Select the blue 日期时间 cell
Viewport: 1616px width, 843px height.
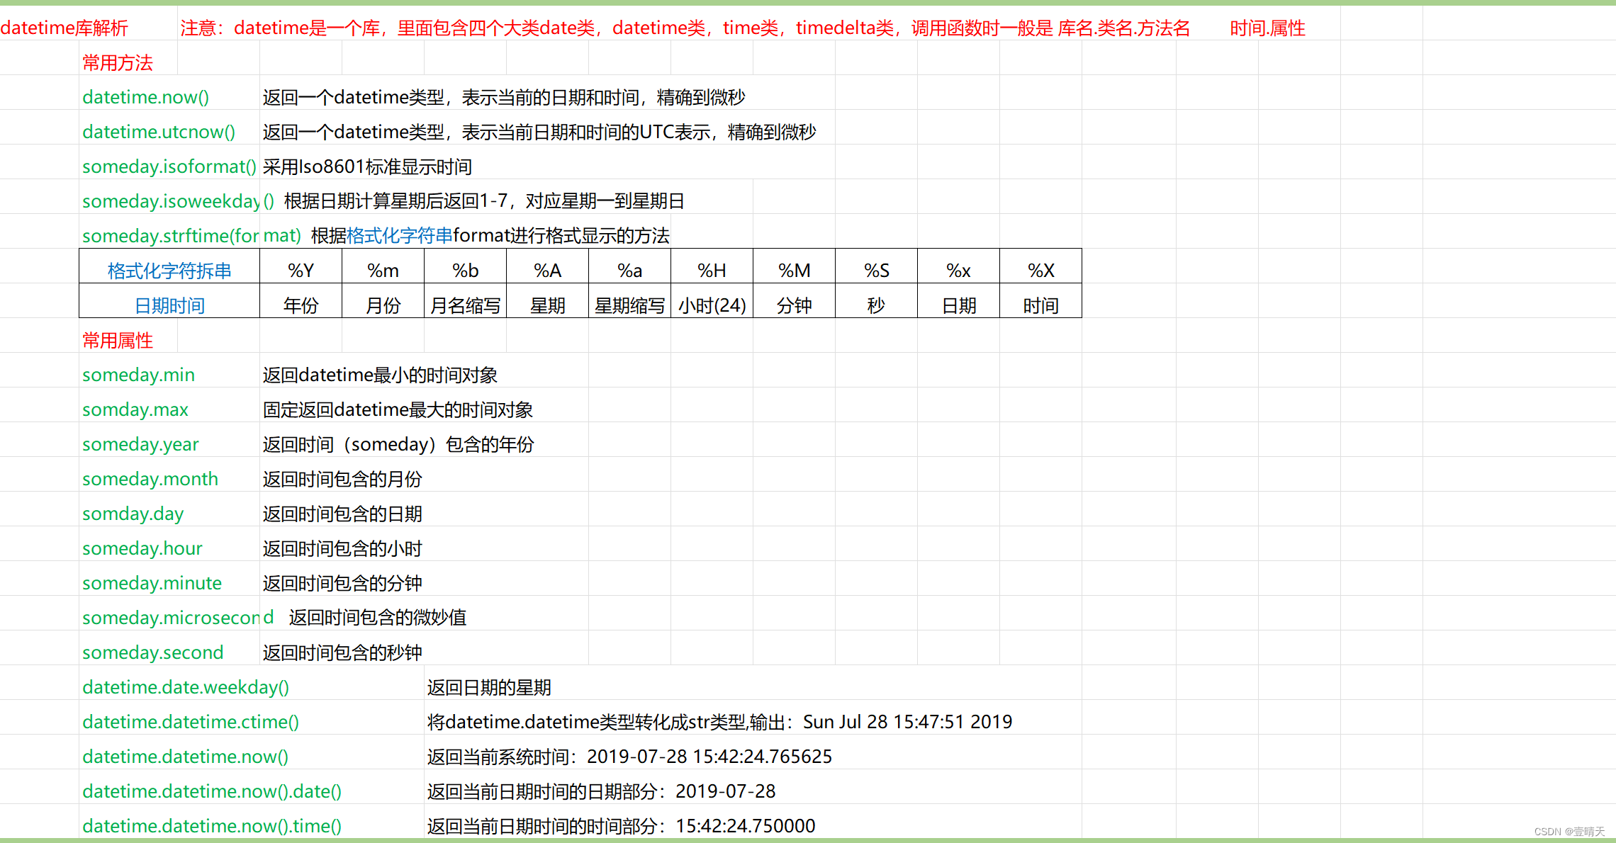169,305
